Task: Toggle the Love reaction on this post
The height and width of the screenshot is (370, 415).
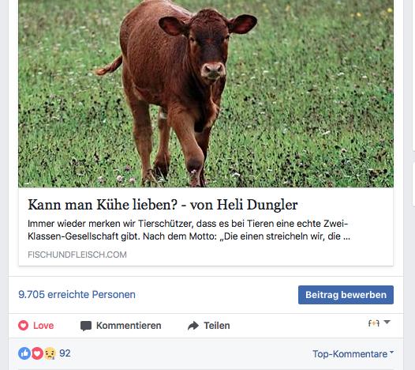Action: [36, 326]
